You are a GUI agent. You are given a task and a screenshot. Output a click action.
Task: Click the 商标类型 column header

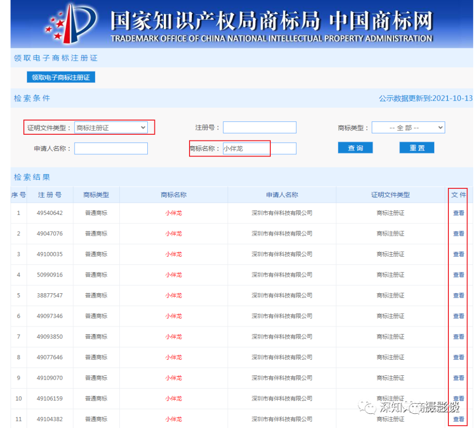click(x=96, y=195)
